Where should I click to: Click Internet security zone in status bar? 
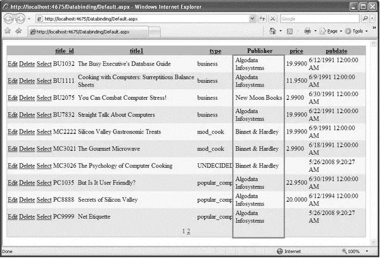pyautogui.click(x=289, y=252)
